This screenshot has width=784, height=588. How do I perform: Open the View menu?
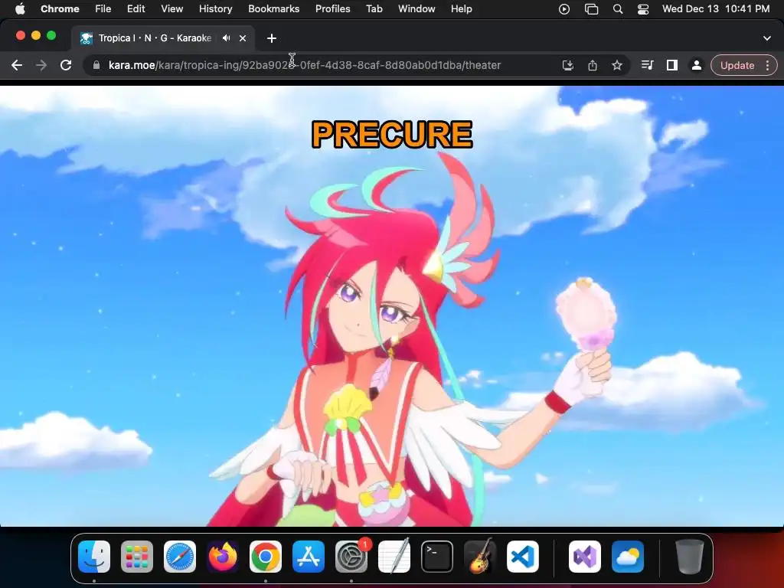(171, 8)
